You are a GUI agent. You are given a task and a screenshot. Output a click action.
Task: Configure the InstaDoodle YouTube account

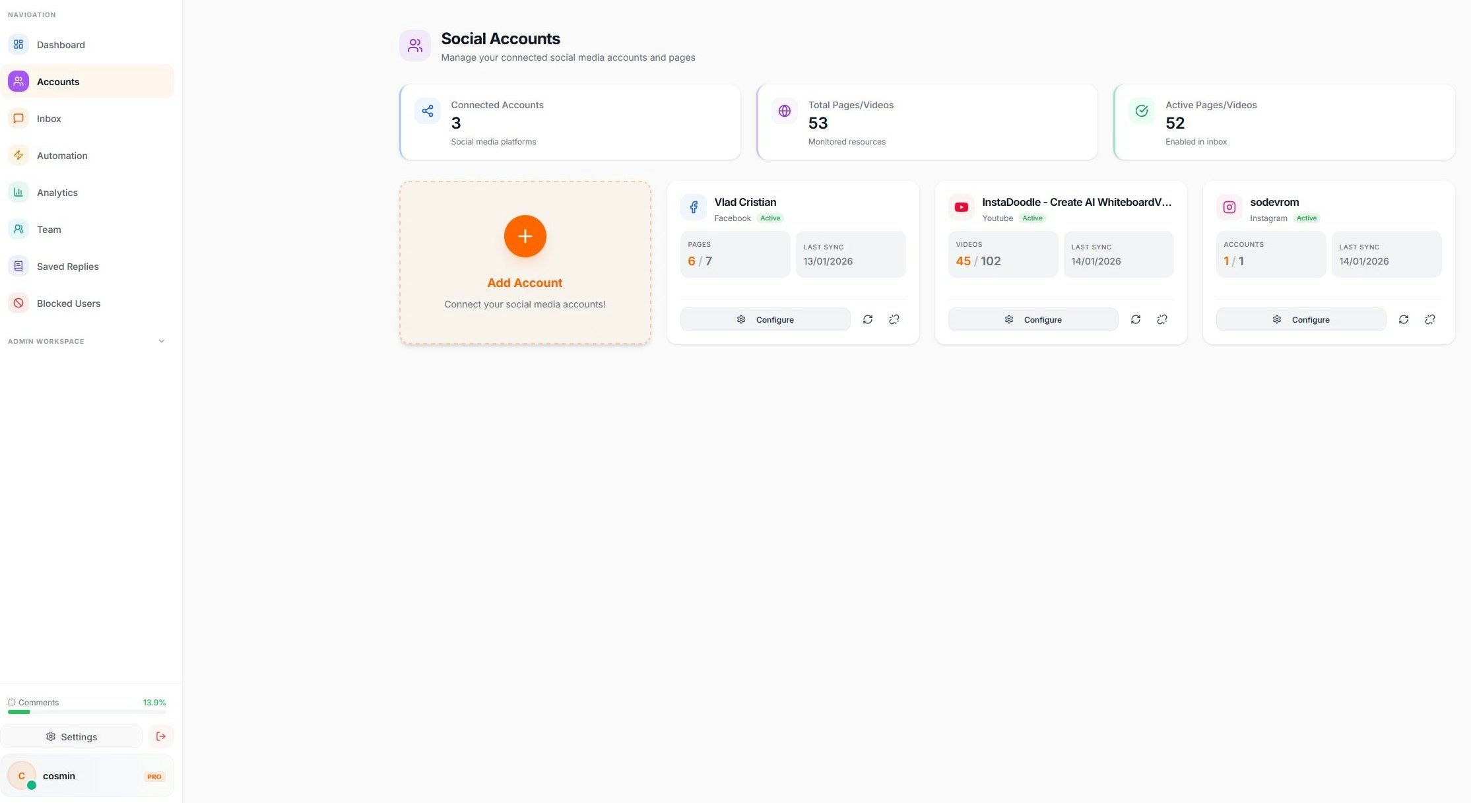pyautogui.click(x=1032, y=319)
